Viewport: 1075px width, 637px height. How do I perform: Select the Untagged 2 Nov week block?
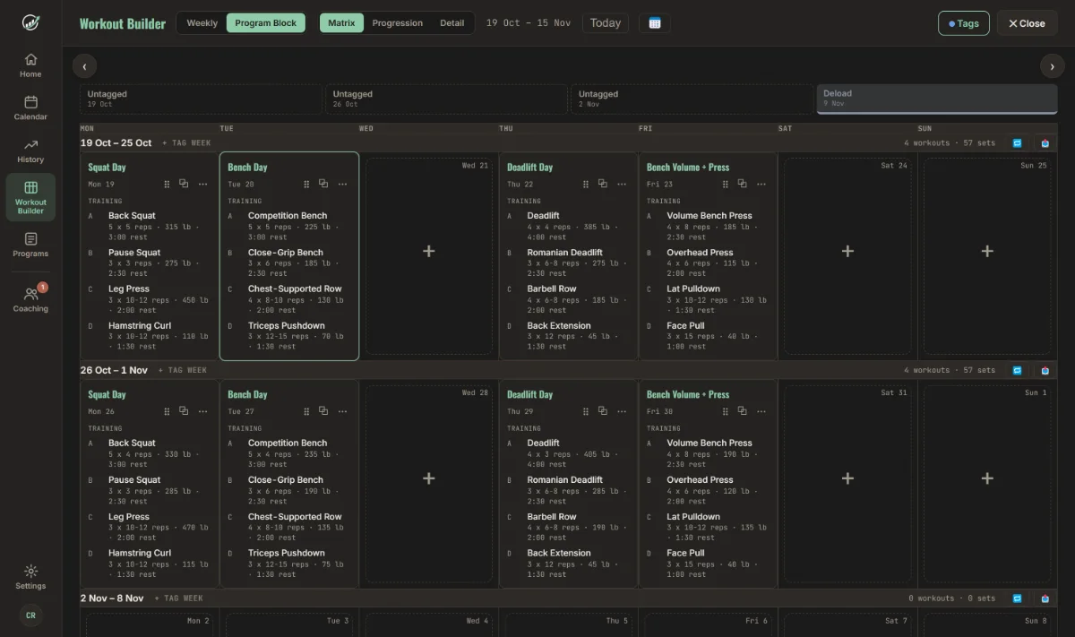(692, 99)
